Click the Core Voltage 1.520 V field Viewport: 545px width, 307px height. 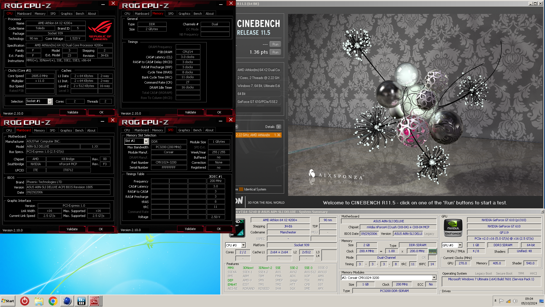coord(75,38)
